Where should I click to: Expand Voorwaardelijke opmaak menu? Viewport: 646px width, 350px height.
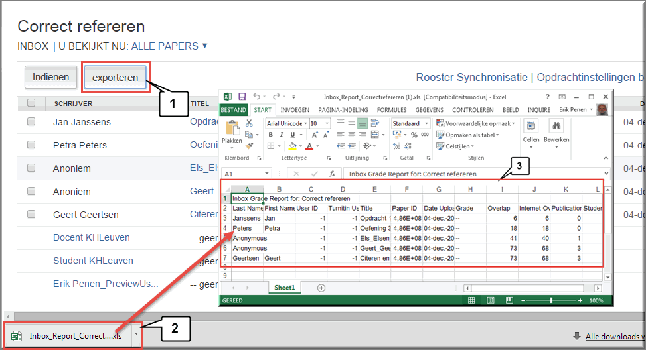(x=475, y=123)
